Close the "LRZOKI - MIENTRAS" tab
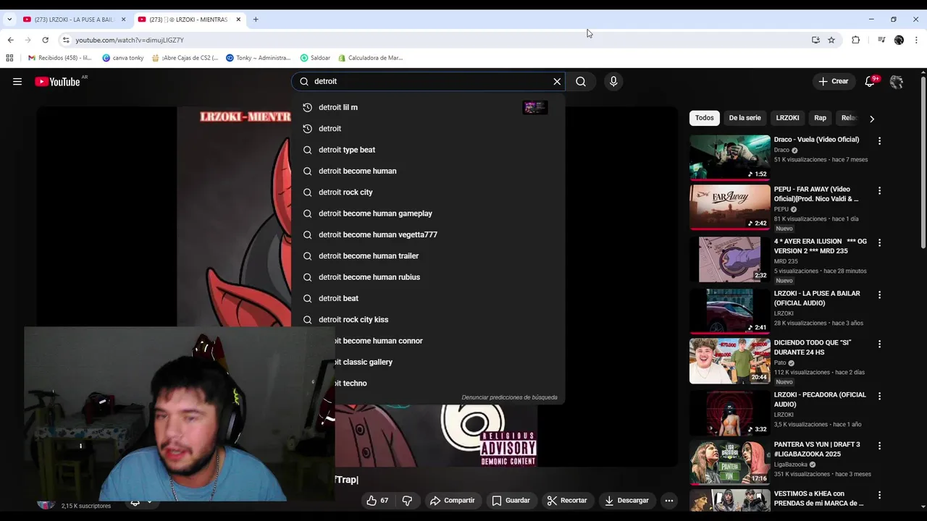Image resolution: width=927 pixels, height=521 pixels. click(238, 20)
